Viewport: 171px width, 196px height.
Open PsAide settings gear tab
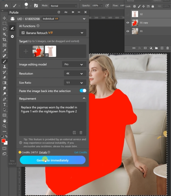[x=12, y=37]
